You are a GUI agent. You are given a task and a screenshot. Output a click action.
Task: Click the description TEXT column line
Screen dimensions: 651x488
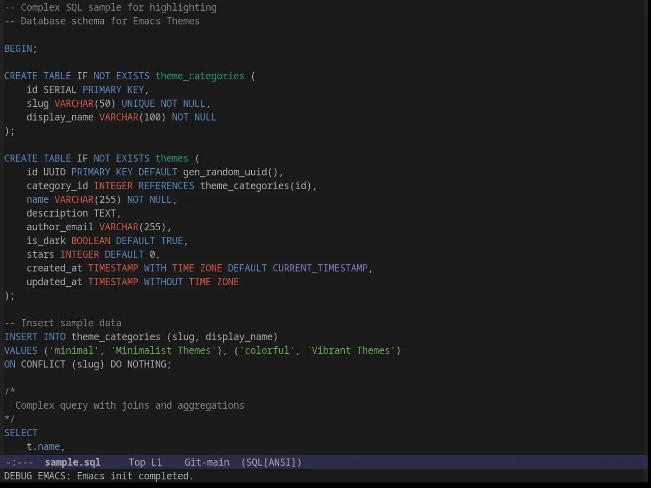pyautogui.click(x=74, y=213)
